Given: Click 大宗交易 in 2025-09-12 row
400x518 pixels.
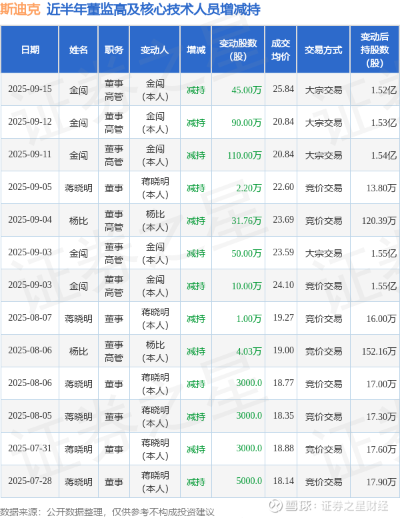Looking at the screenshot, I should coord(323,123).
